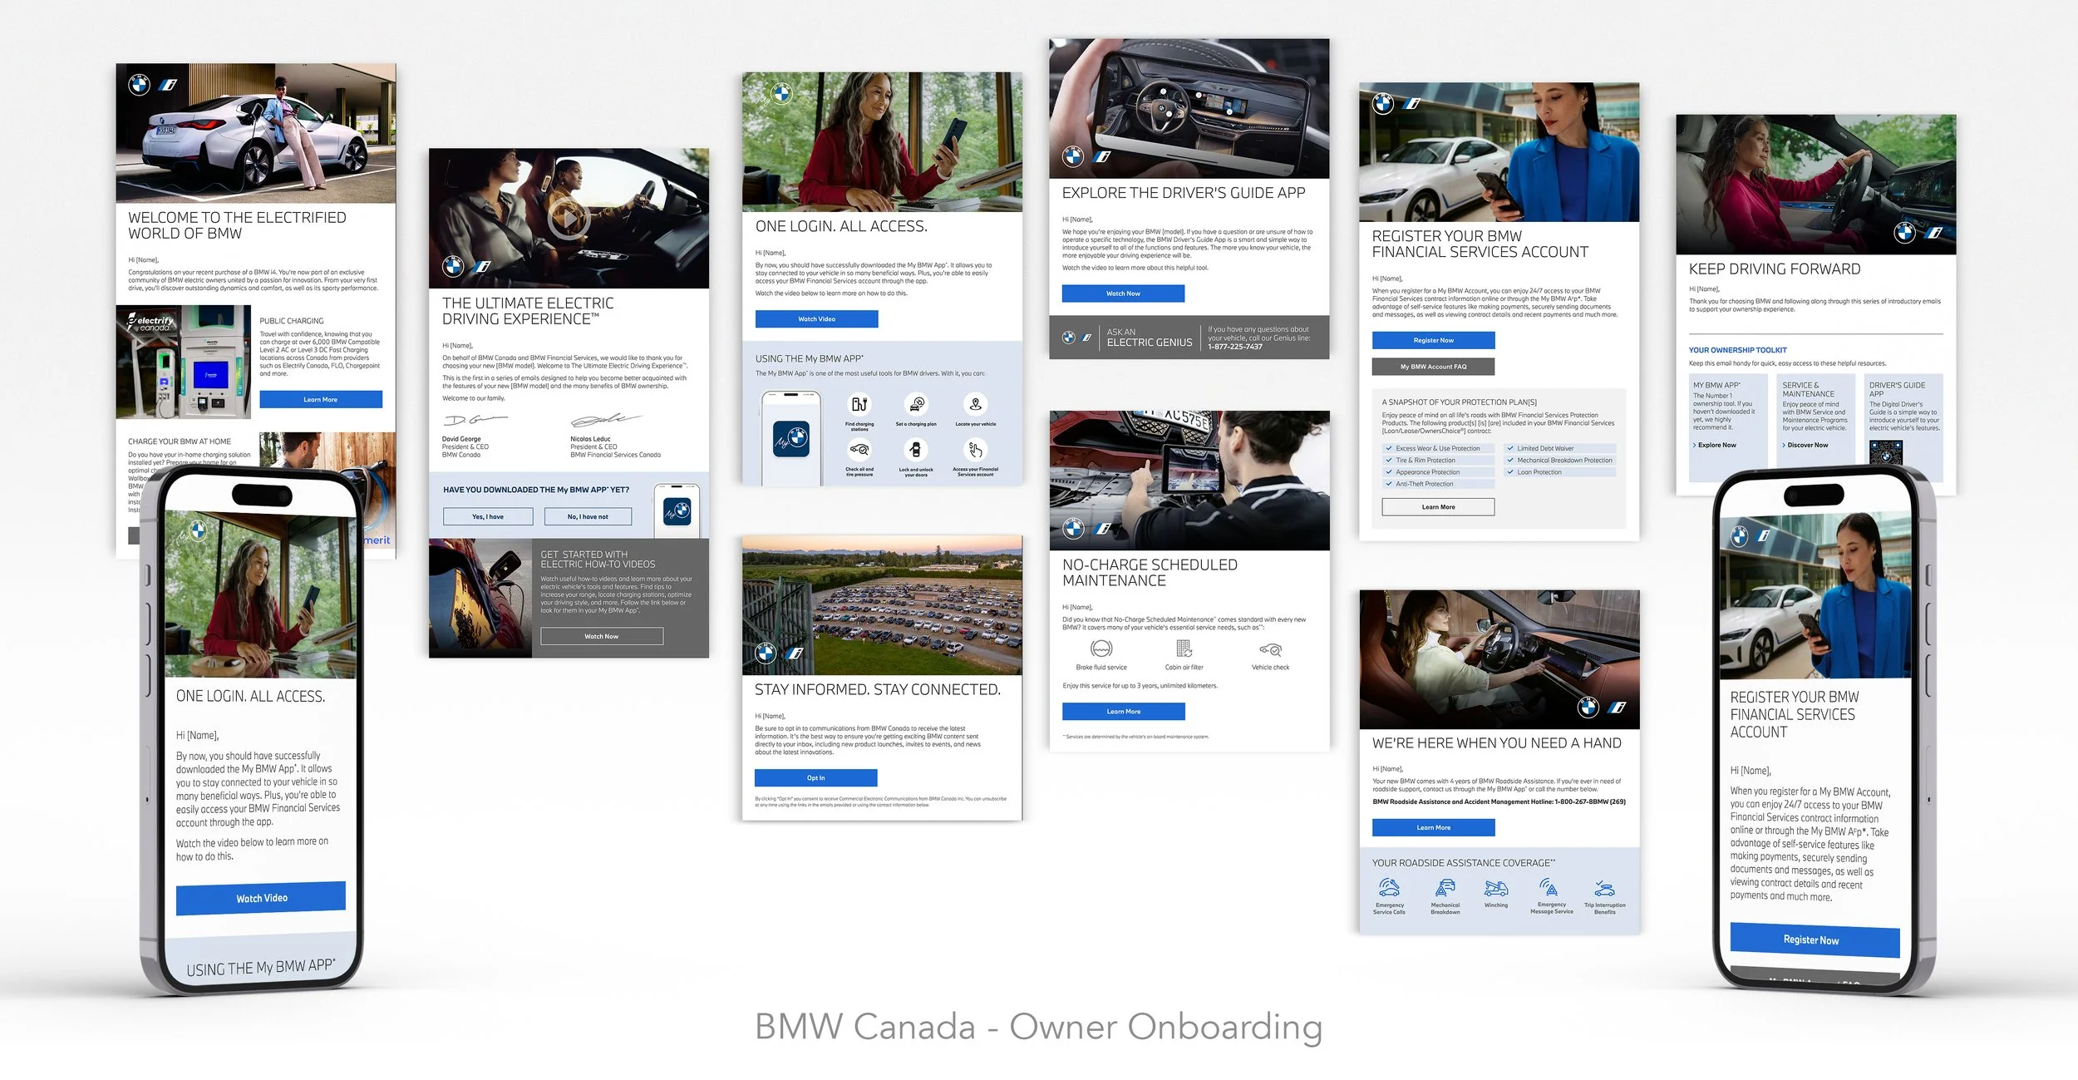Screen dimensions: 2078x1080
Task: Click the Anti-Theft Protection checkmark
Action: 1388,484
